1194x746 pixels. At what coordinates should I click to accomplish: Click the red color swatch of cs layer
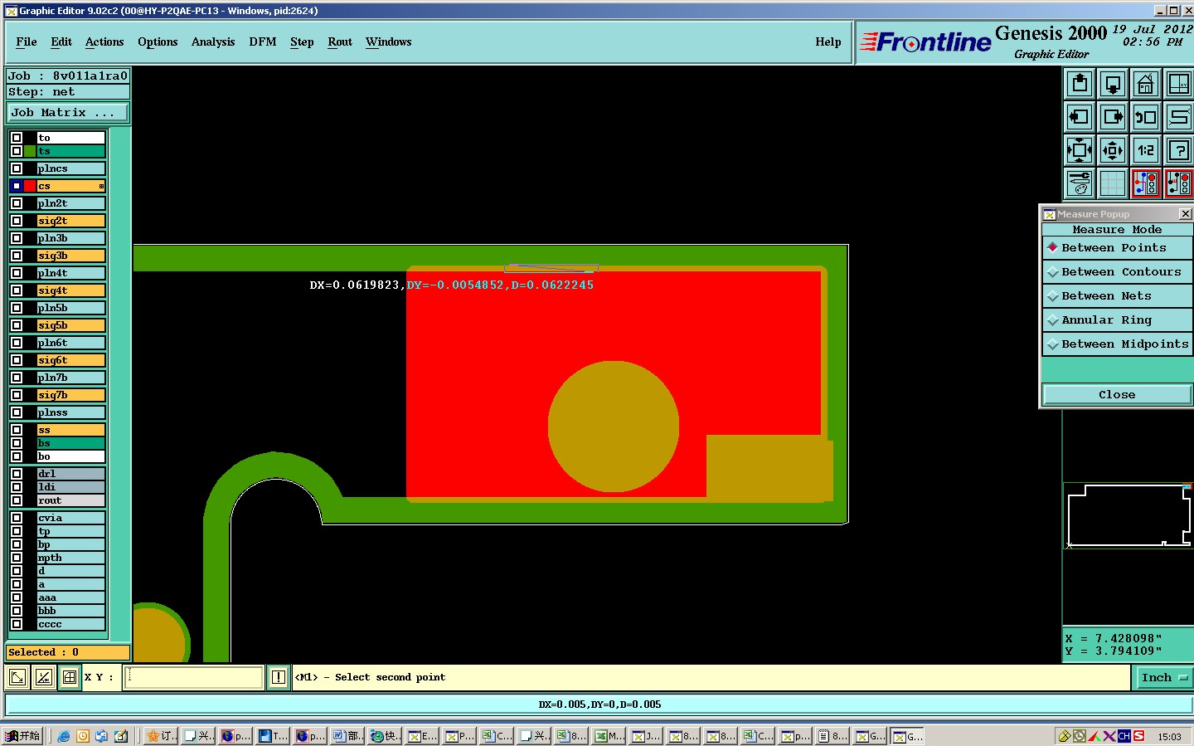pyautogui.click(x=30, y=186)
